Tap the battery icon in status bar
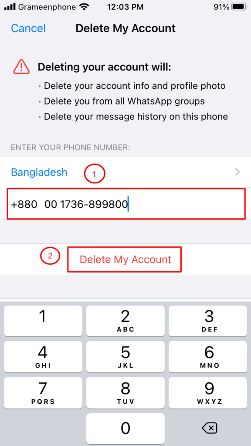Viewport: 251px width, 446px height. point(239,7)
